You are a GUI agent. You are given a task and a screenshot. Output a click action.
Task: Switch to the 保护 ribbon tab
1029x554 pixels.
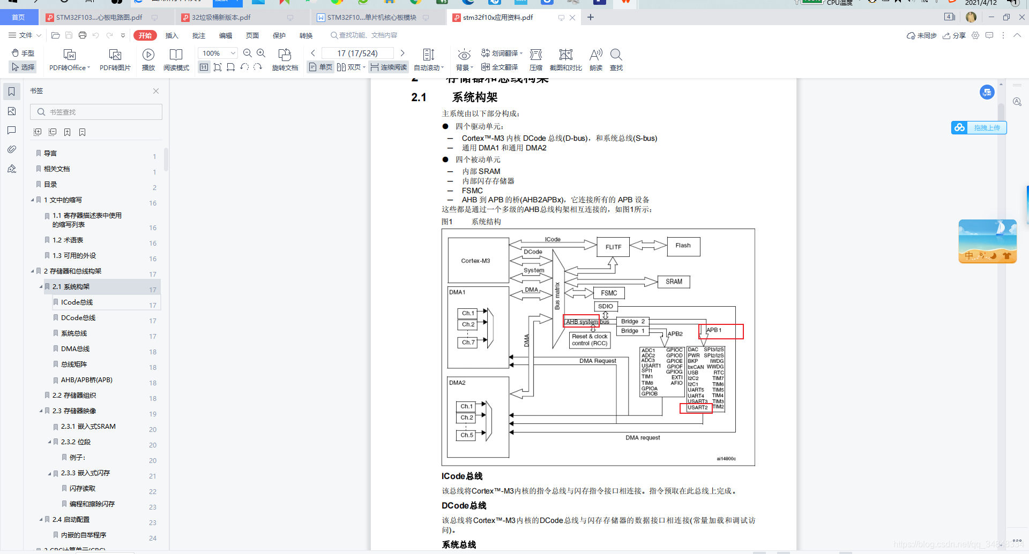(279, 35)
